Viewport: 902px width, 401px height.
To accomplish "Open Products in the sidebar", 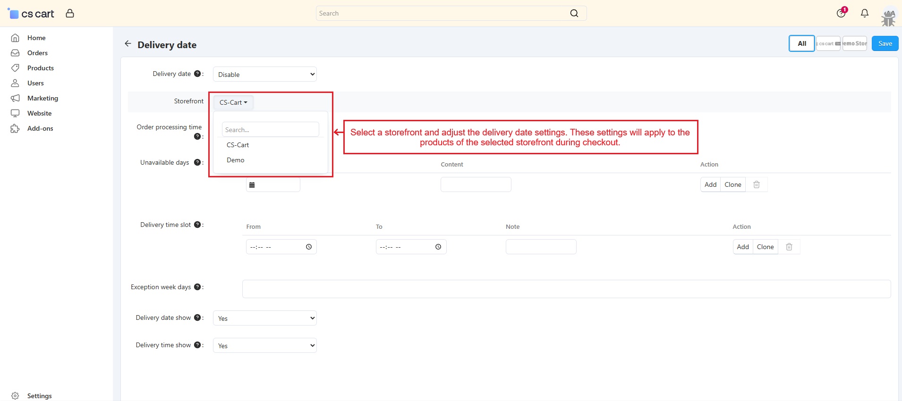I will pos(41,68).
